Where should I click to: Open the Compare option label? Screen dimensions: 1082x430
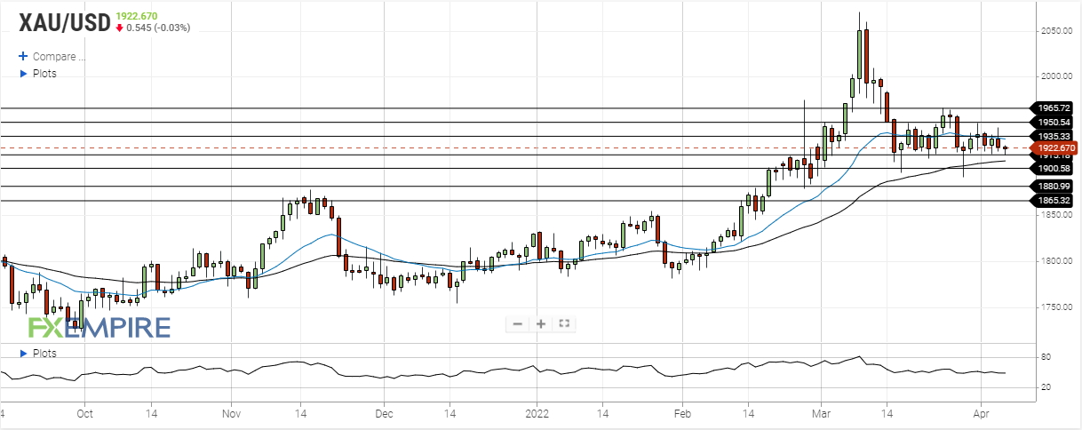click(x=59, y=56)
